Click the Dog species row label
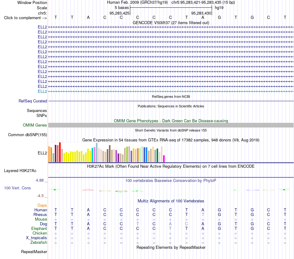 point(44,224)
